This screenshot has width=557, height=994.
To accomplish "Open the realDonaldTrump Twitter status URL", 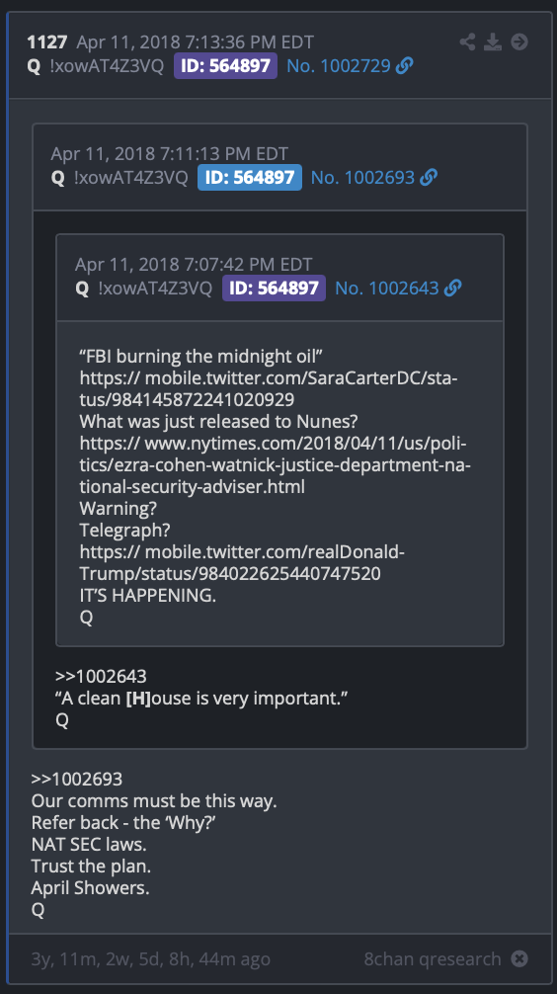I will click(x=242, y=562).
